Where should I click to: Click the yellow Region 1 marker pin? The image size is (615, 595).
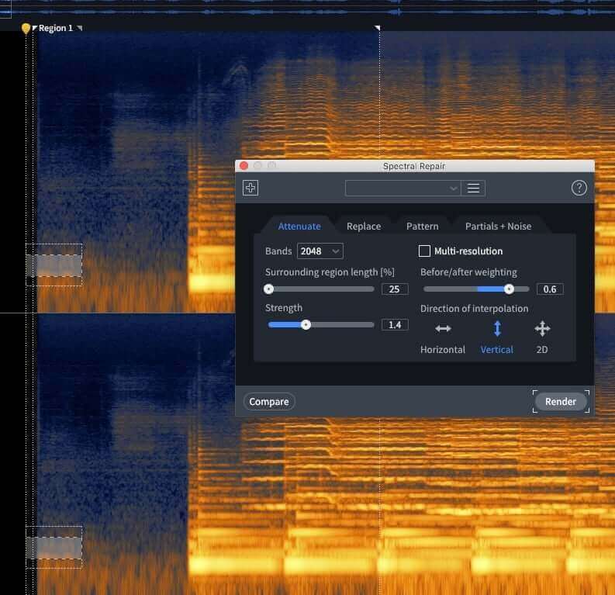pyautogui.click(x=26, y=28)
